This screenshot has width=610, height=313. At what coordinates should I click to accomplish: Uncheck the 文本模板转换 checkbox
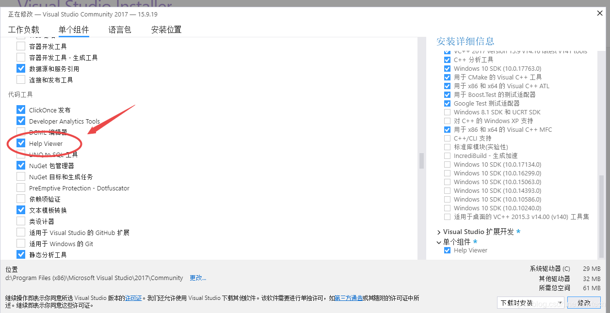[x=21, y=210]
